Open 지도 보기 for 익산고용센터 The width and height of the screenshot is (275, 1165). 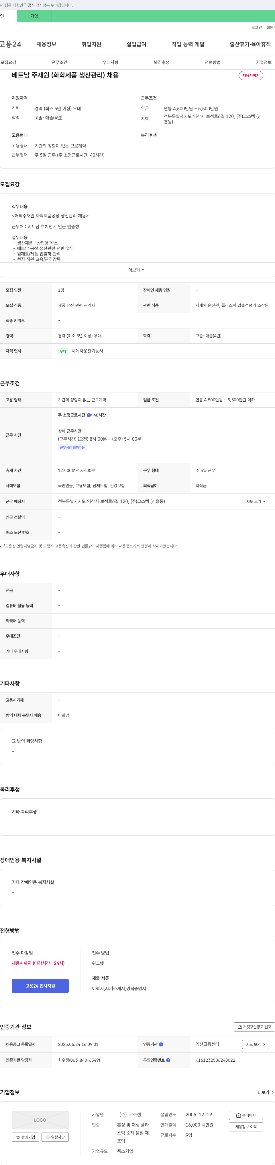[256, 1044]
